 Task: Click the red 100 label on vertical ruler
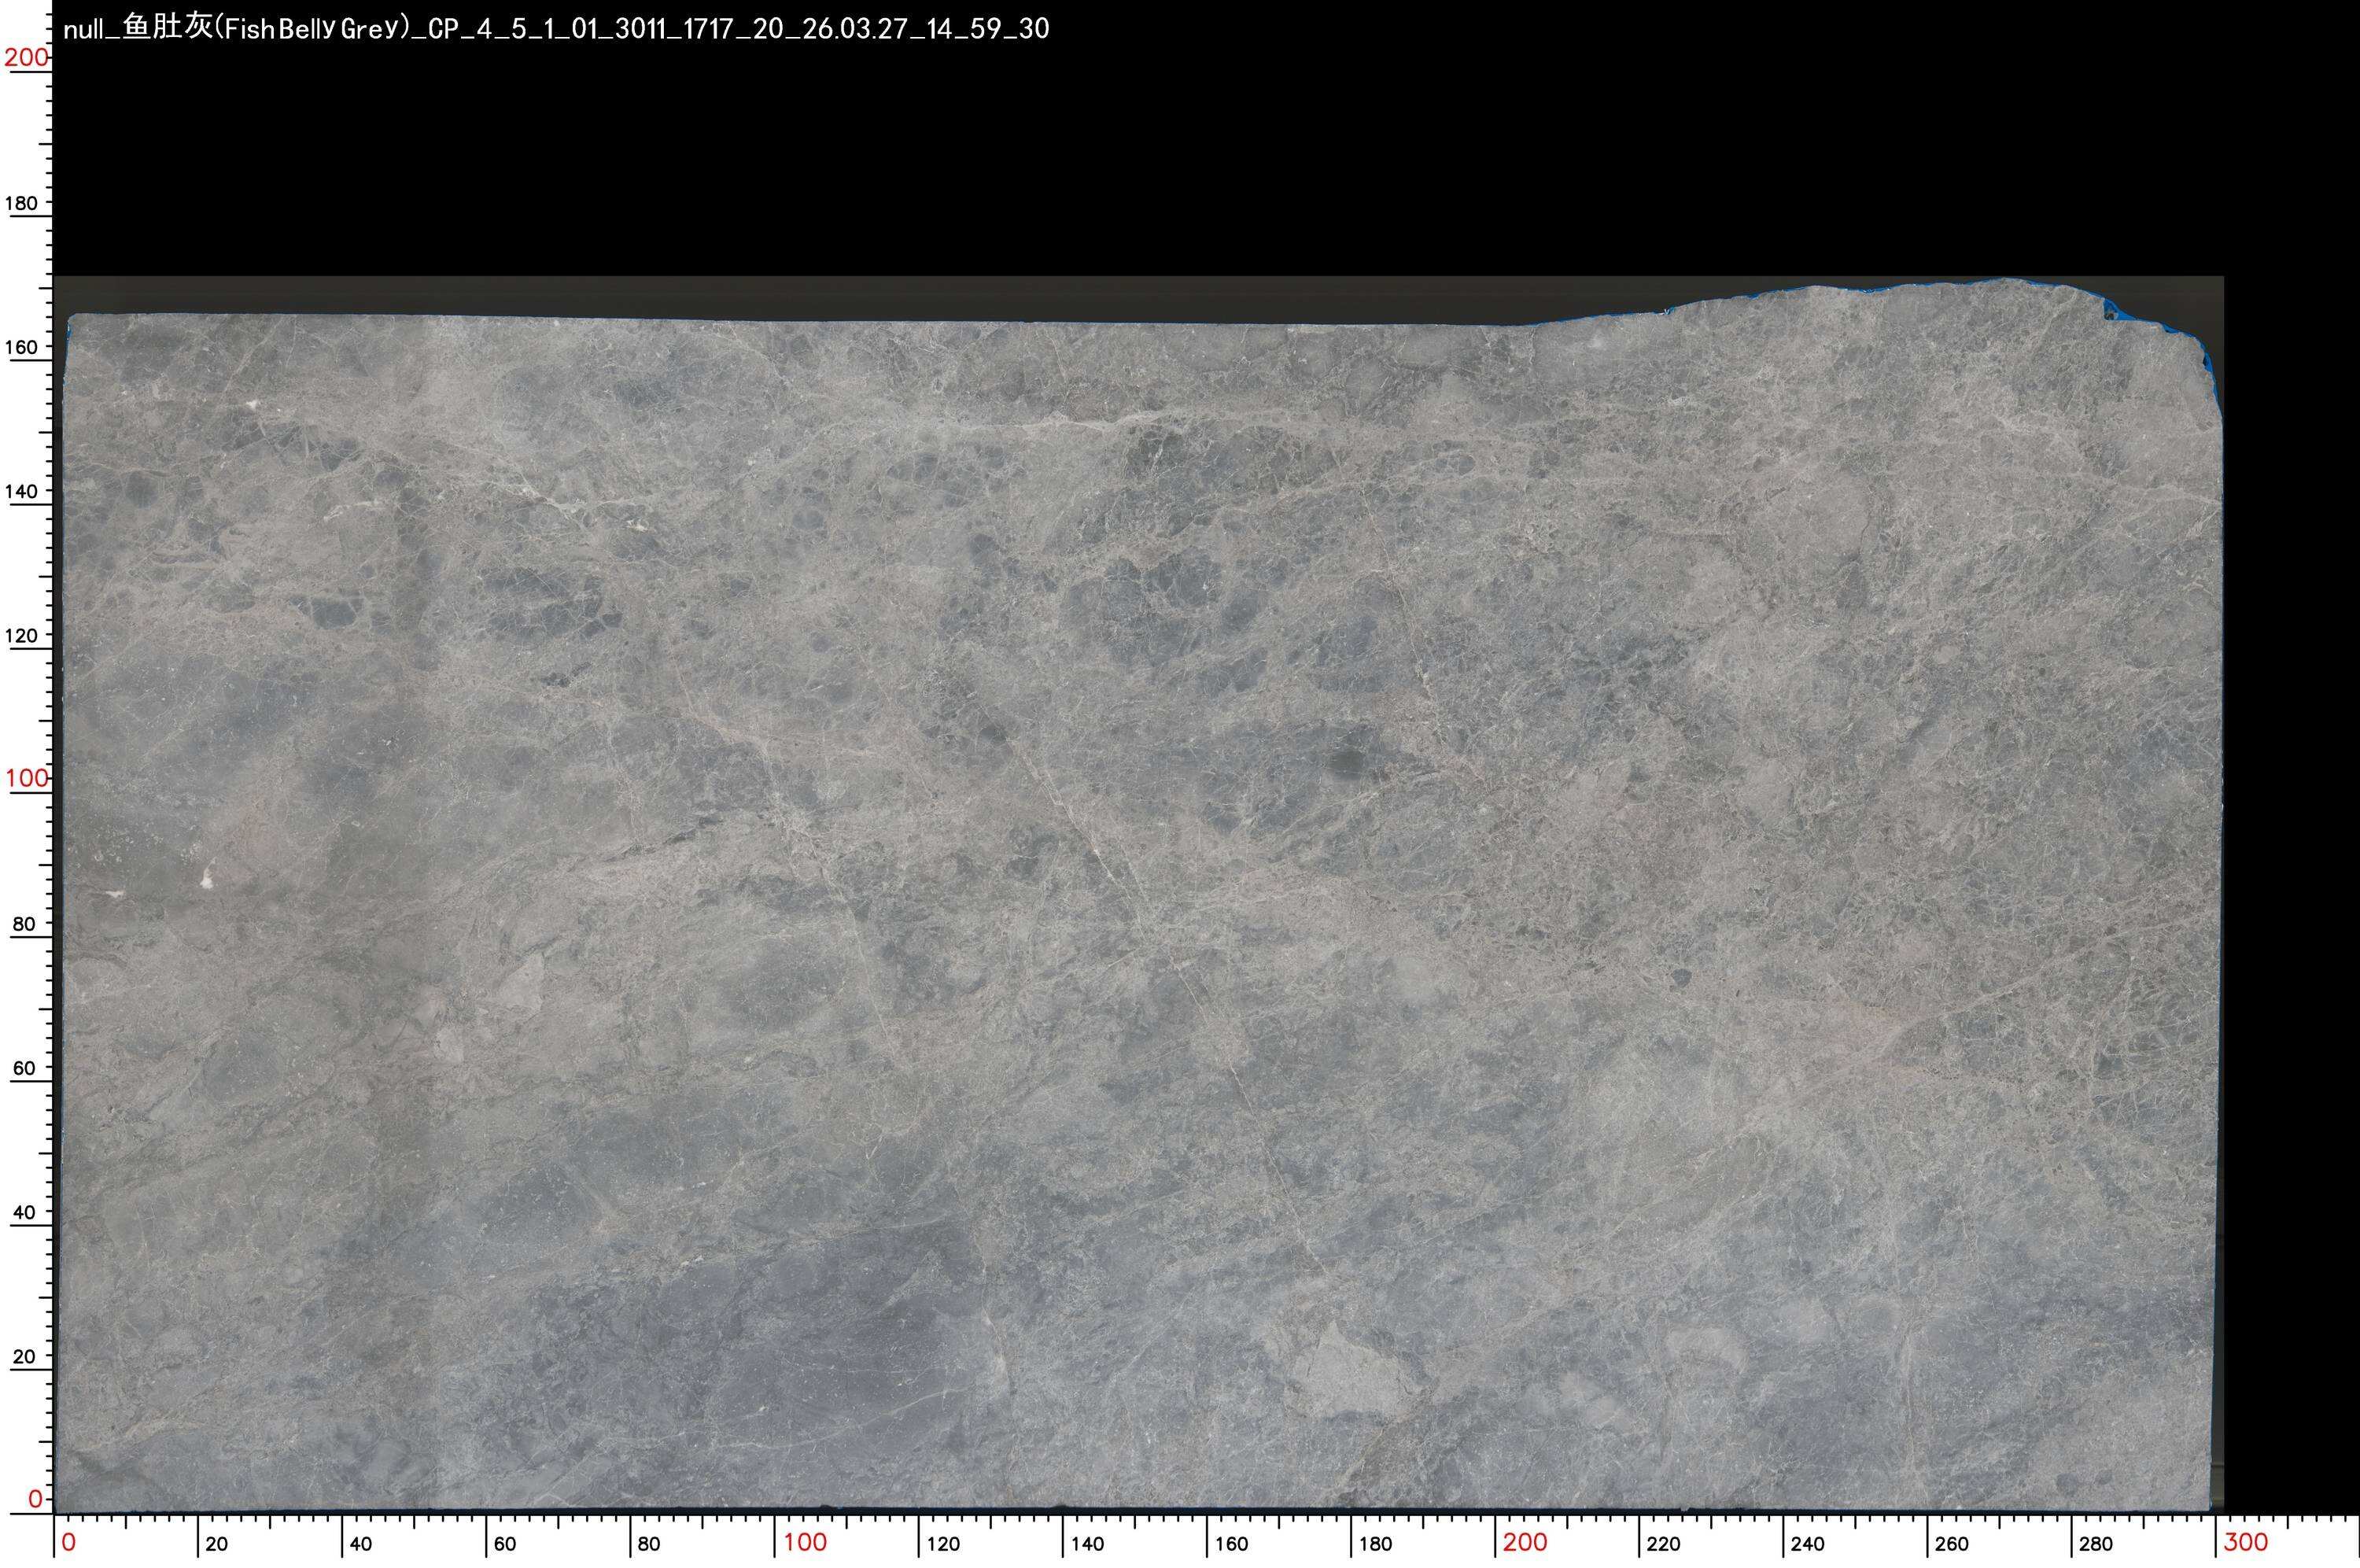pos(25,778)
